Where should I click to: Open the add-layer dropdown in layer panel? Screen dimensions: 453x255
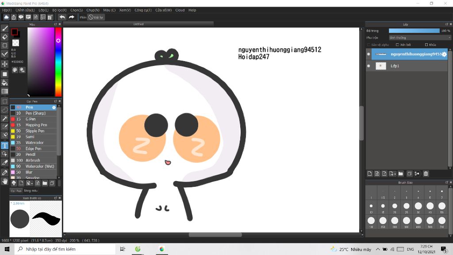[392, 174]
